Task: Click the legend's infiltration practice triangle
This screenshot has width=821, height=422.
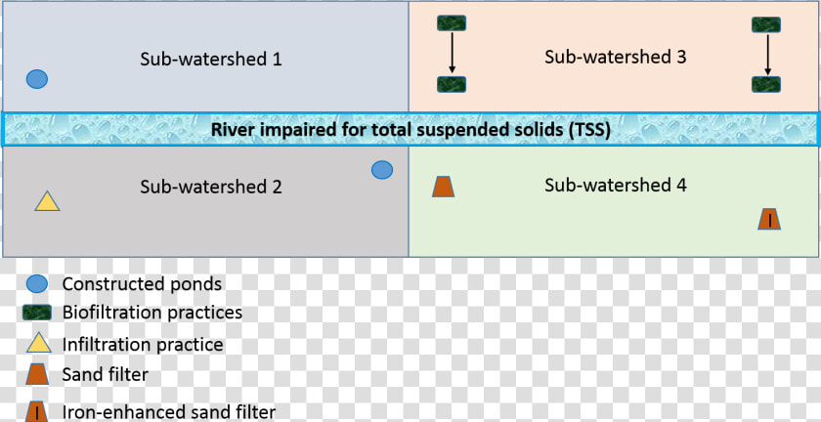Action: (39, 344)
